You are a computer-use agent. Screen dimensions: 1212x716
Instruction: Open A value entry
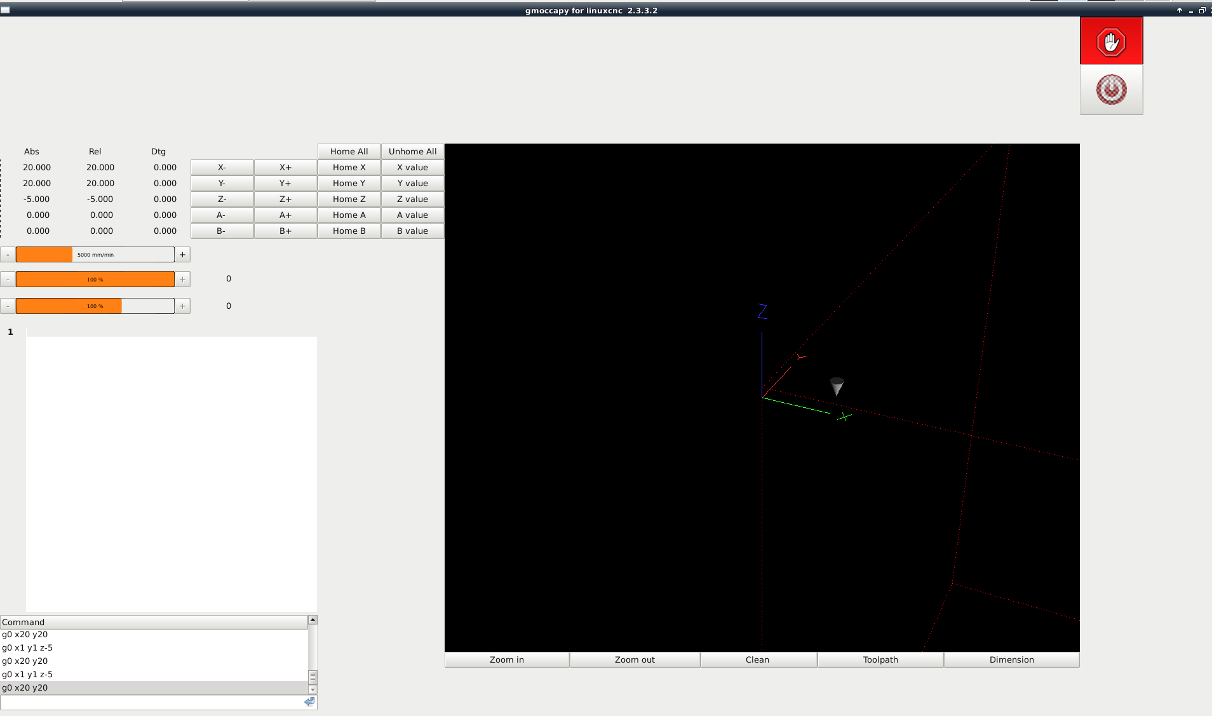coord(412,215)
